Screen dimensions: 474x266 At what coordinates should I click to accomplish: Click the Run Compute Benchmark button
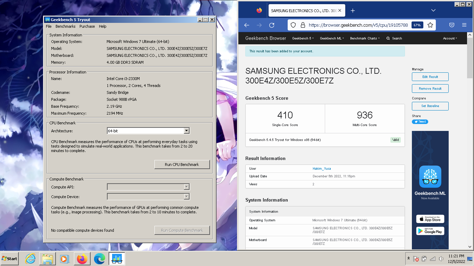tap(182, 230)
